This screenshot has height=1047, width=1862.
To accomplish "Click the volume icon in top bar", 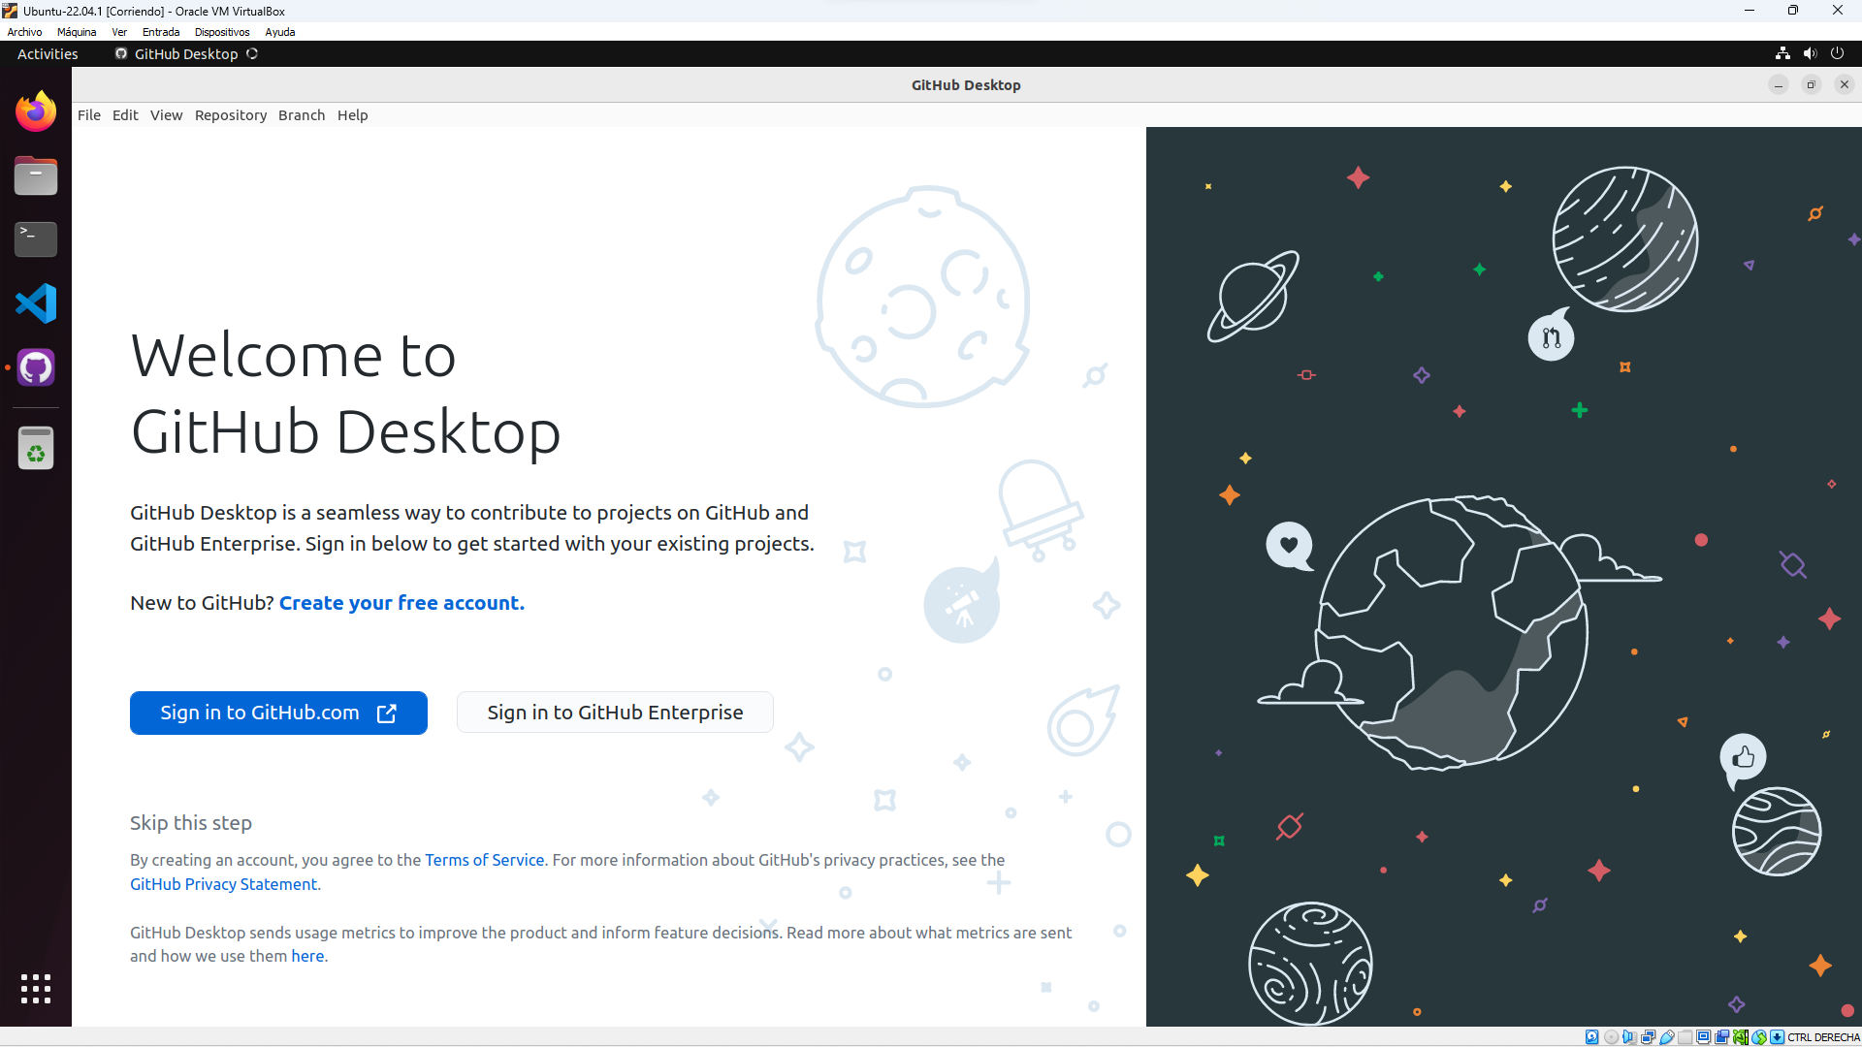I will click(x=1810, y=53).
